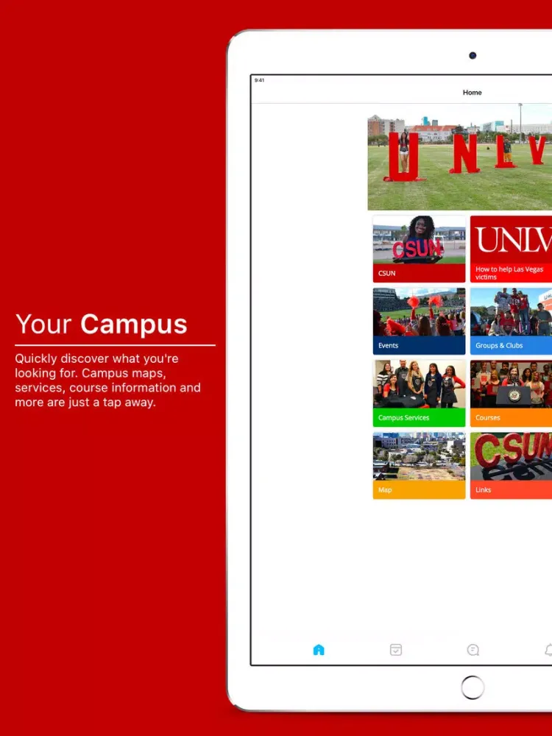Open the Groups & Clubs tile
Viewport: 552px width, 736px height.
click(x=512, y=321)
